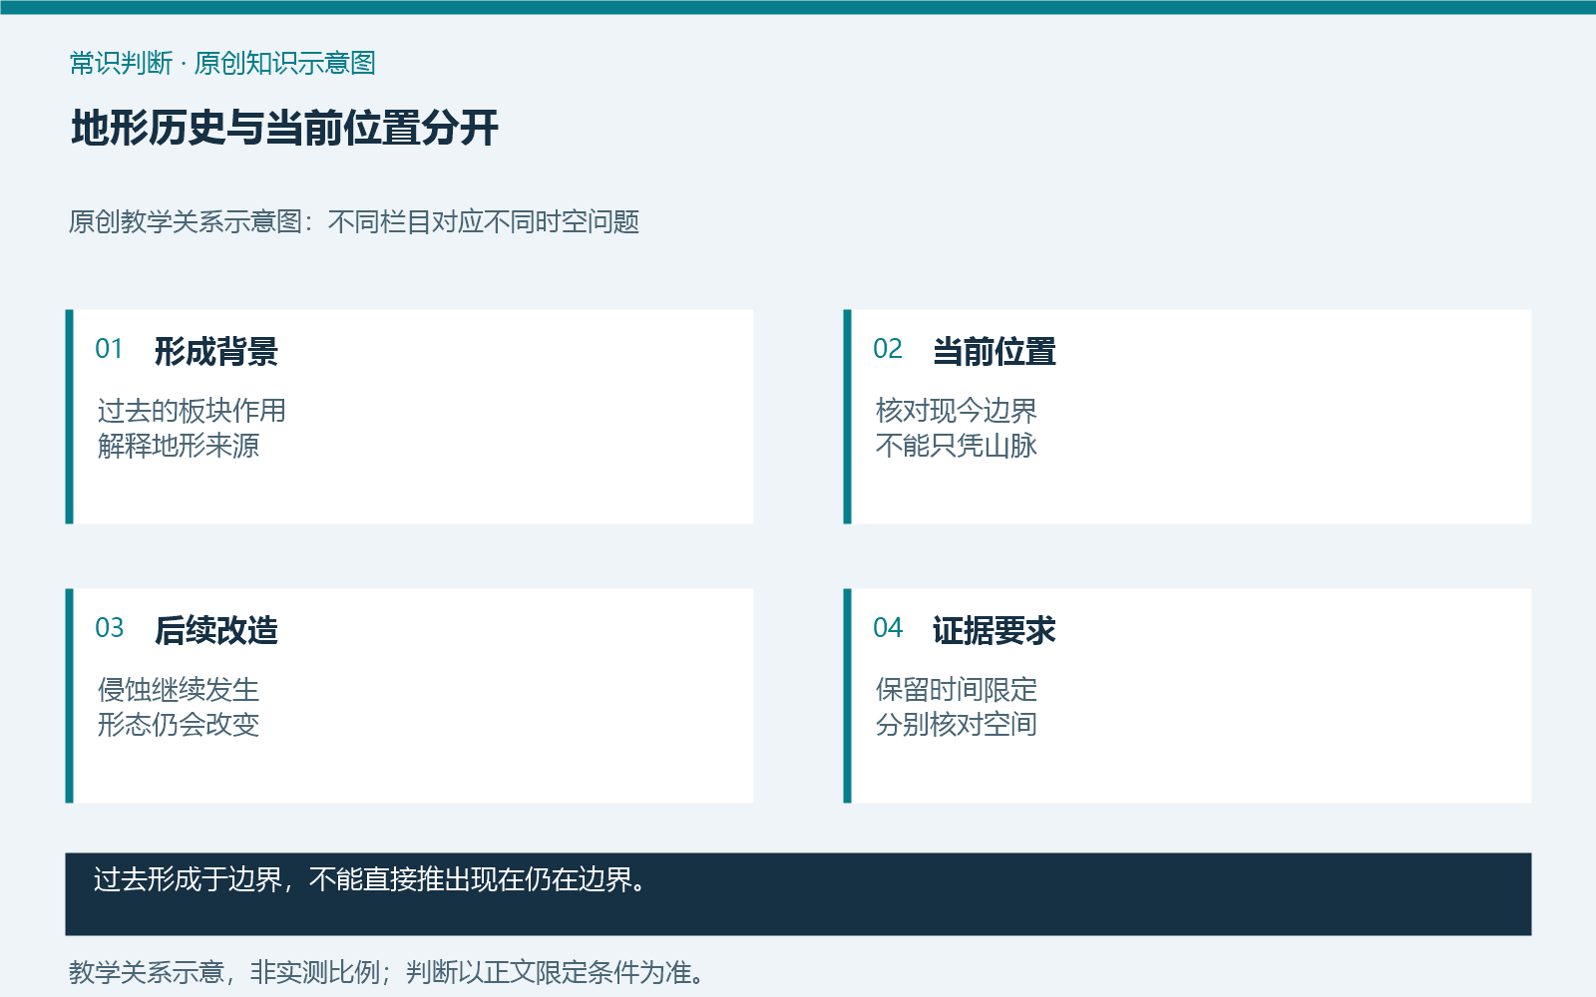This screenshot has height=997, width=1596.
Task: Click the line 分别核对空间
Action: [x=957, y=725]
